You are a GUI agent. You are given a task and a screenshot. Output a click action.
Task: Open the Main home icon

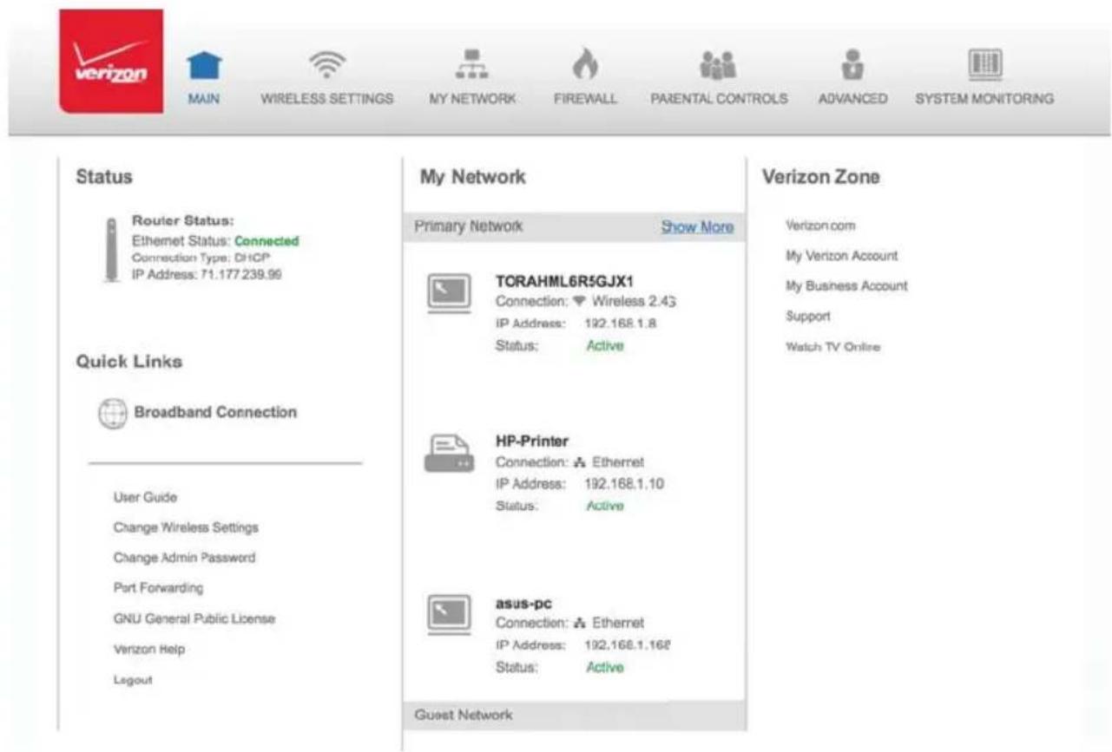[x=206, y=64]
